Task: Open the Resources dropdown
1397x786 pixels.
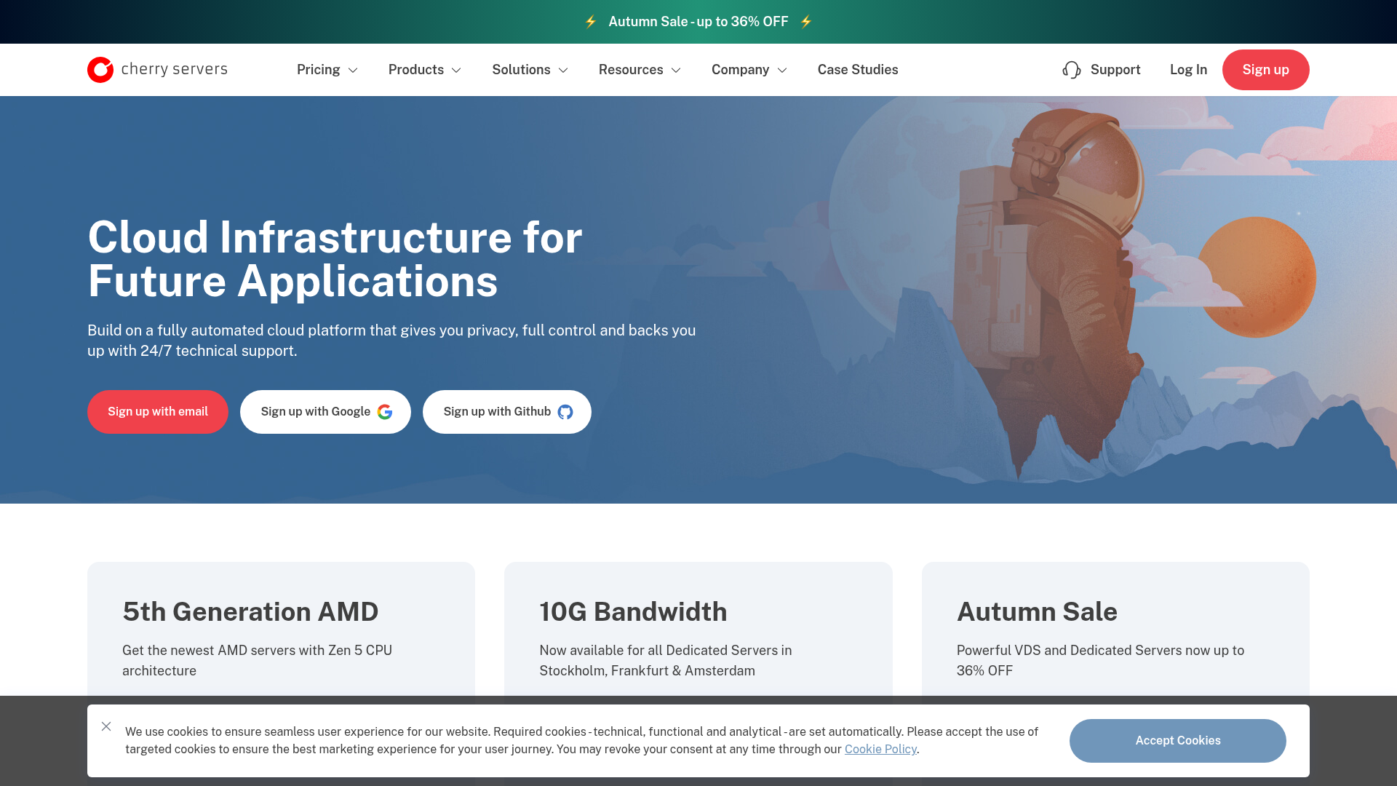Action: [x=639, y=70]
